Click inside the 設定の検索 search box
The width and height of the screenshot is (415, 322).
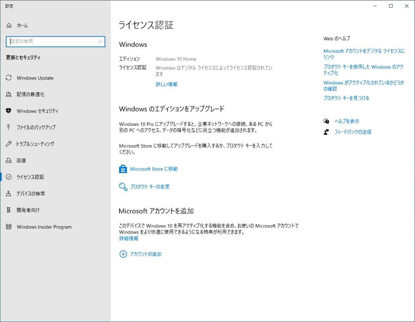pyautogui.click(x=55, y=41)
